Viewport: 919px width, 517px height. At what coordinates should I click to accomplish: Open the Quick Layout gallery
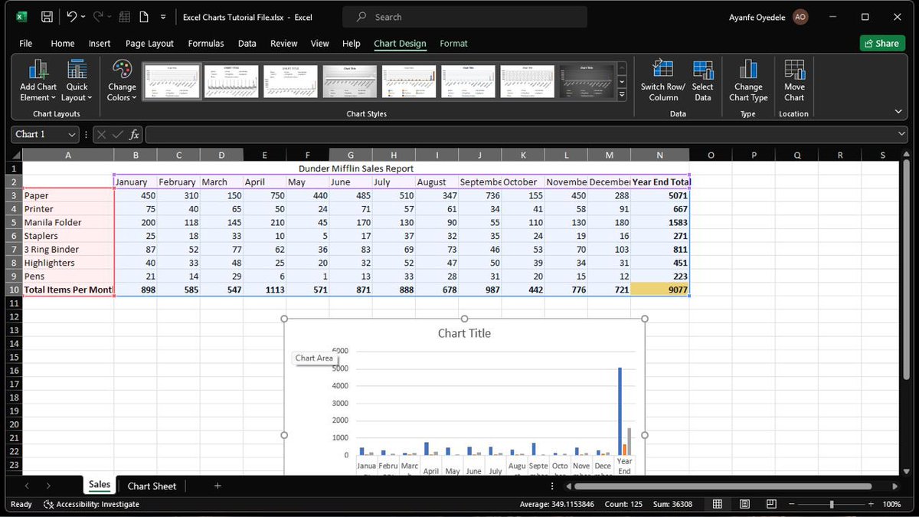pyautogui.click(x=77, y=81)
